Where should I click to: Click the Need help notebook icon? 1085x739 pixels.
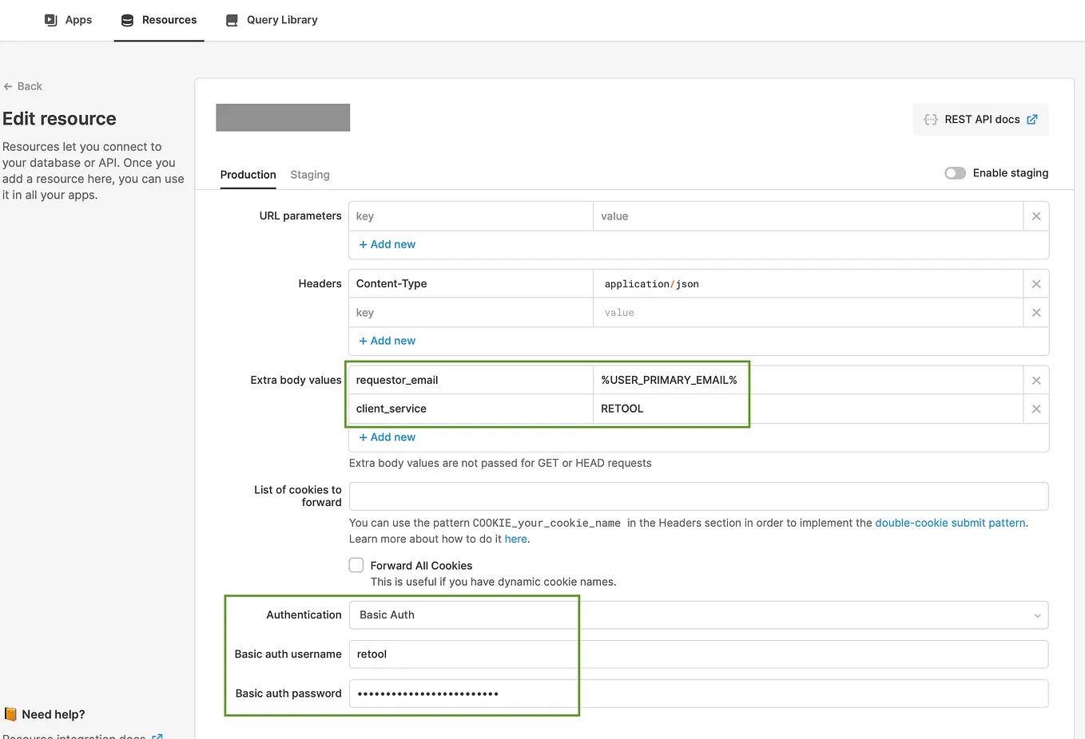click(10, 713)
